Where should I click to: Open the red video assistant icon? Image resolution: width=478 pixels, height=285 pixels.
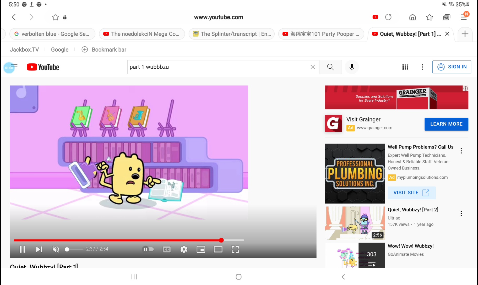(375, 17)
